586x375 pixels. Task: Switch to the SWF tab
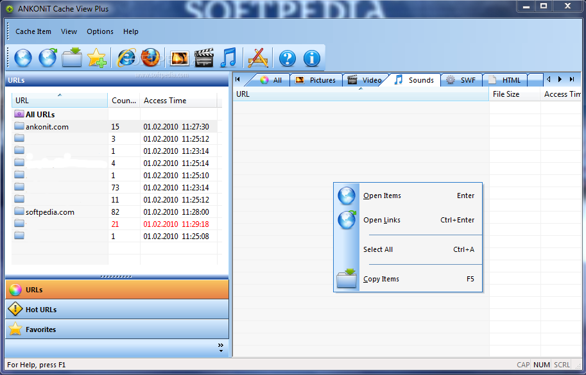click(461, 80)
